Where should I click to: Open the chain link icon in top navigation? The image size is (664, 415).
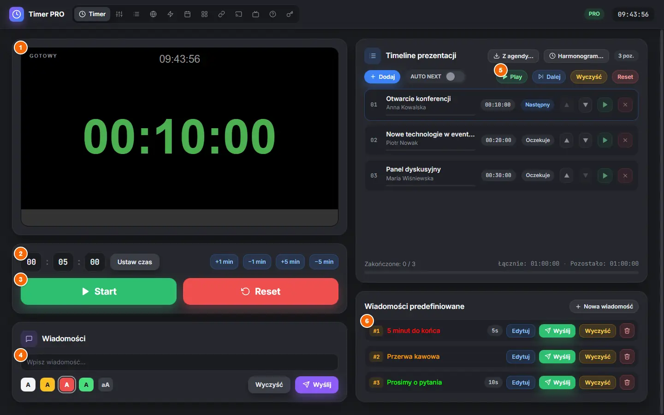222,14
